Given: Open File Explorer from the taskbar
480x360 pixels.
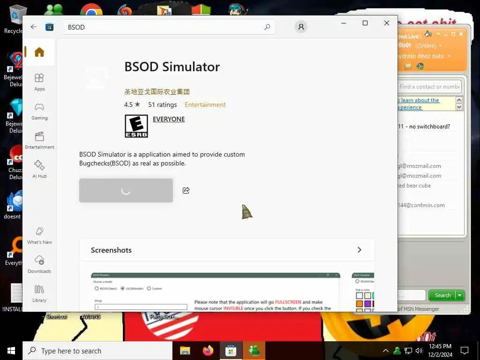Looking at the screenshot, I should (x=185, y=351).
